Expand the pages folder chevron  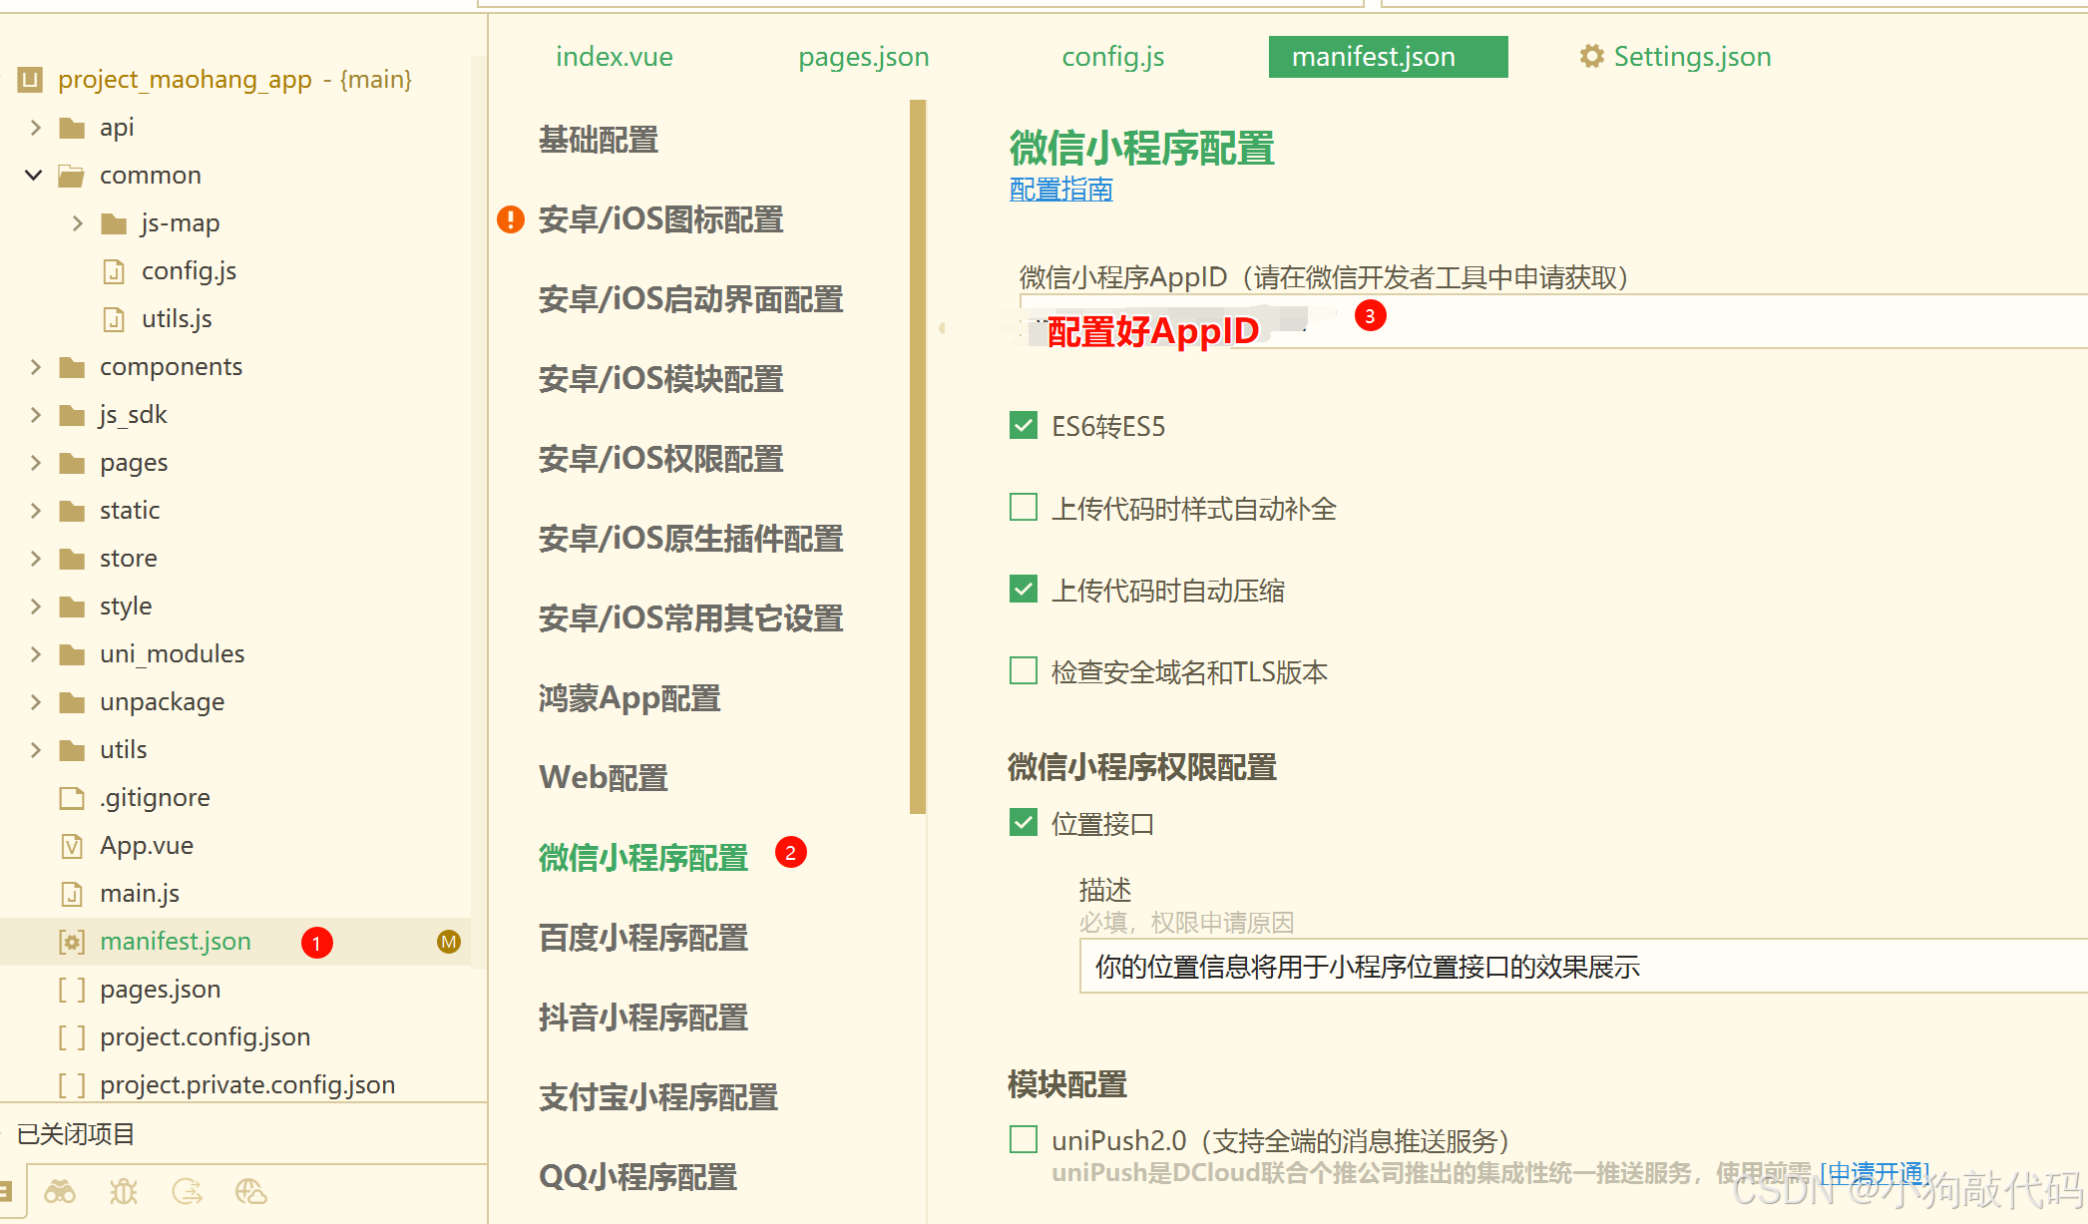point(35,463)
